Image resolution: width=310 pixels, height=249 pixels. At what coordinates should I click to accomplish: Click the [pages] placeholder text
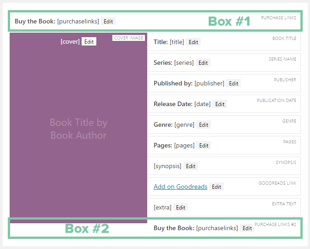coord(184,146)
